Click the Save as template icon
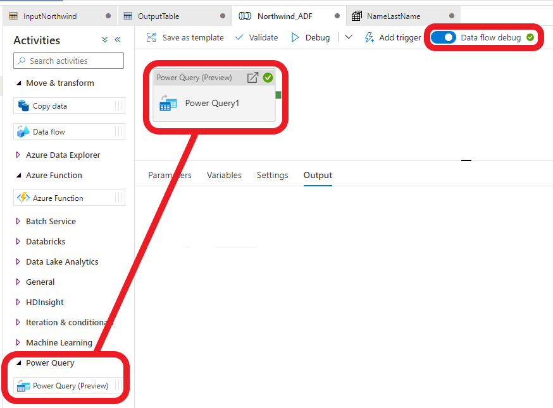 click(x=151, y=37)
